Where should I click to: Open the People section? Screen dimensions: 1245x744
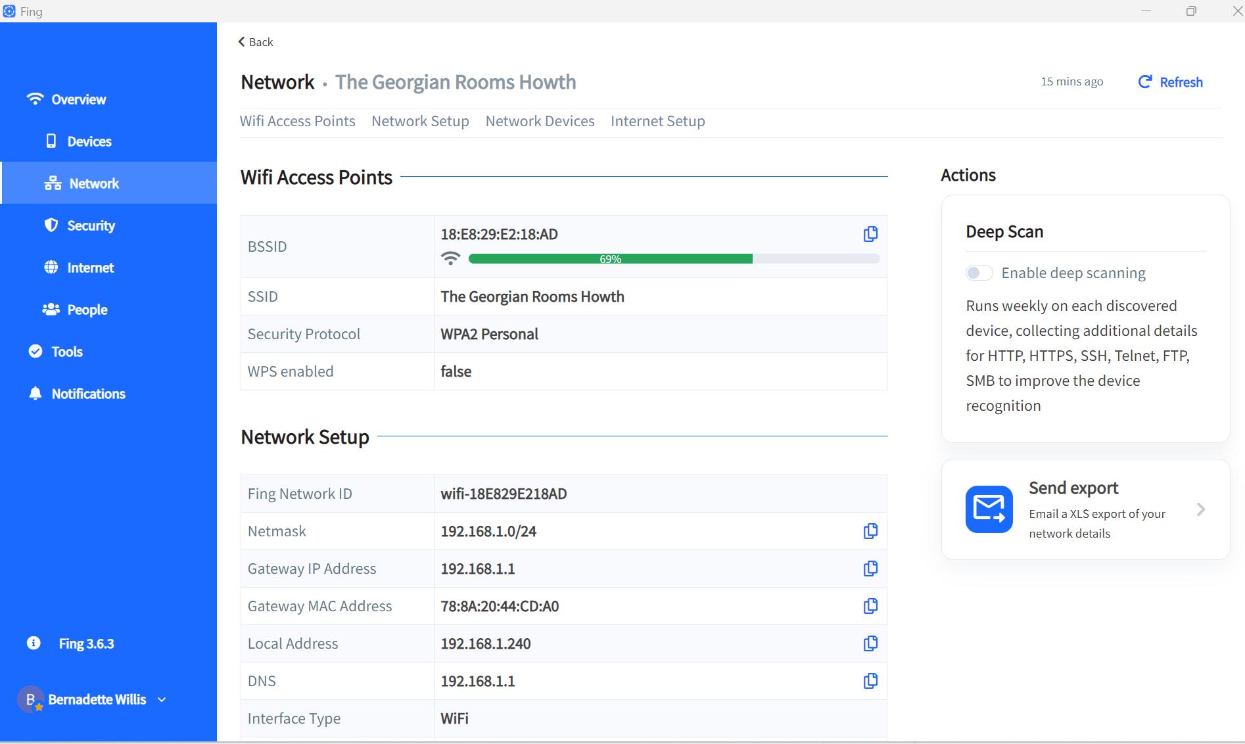point(87,310)
